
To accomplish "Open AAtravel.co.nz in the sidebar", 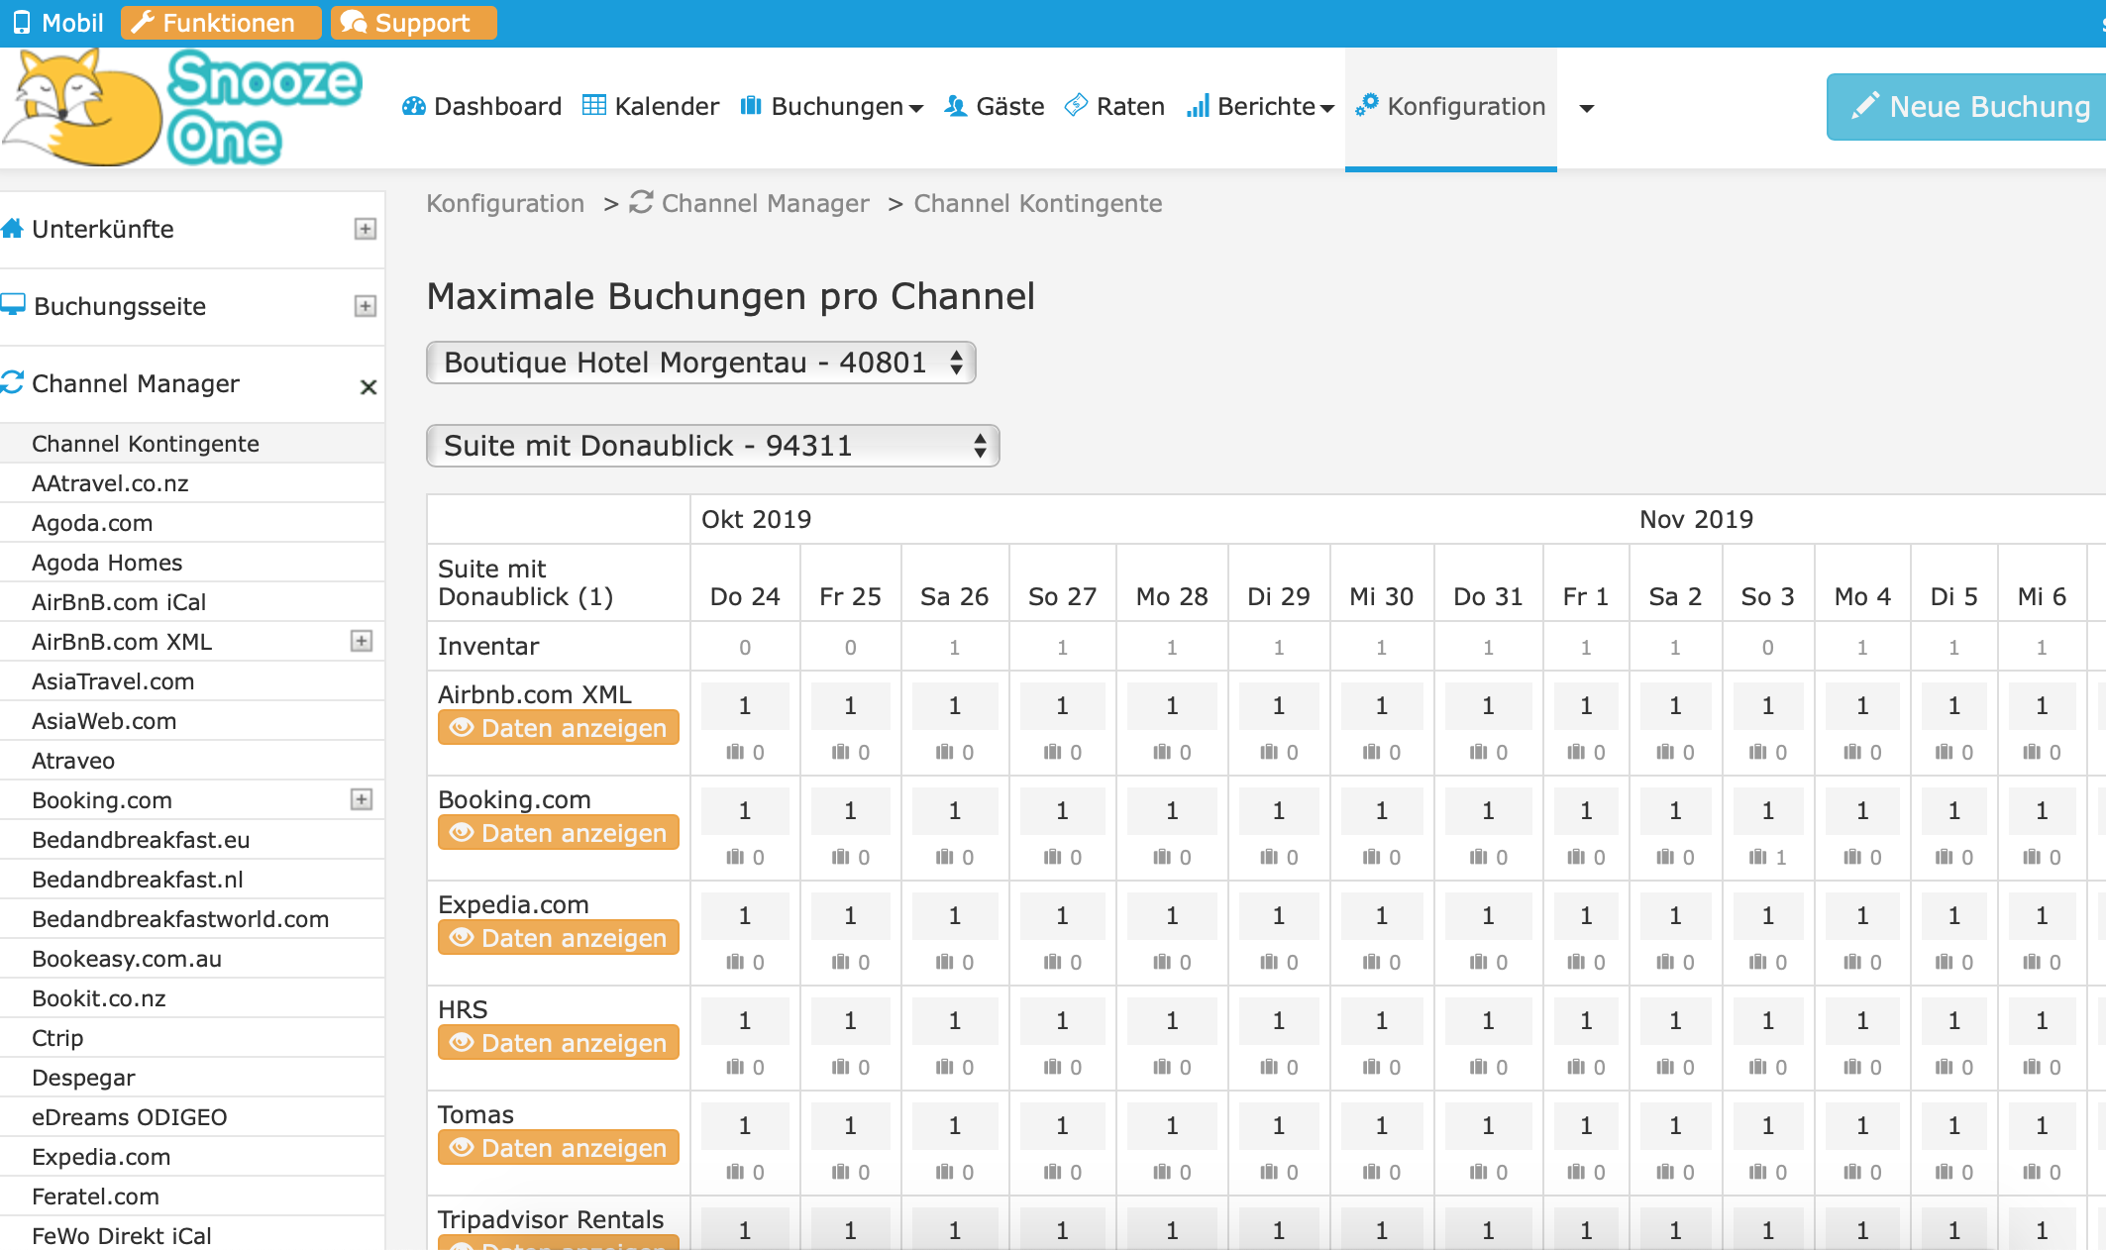I will [x=110, y=483].
